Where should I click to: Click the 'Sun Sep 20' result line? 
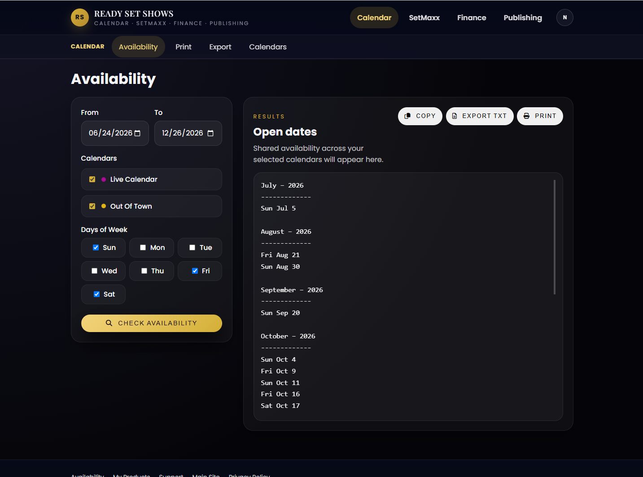[x=280, y=313]
